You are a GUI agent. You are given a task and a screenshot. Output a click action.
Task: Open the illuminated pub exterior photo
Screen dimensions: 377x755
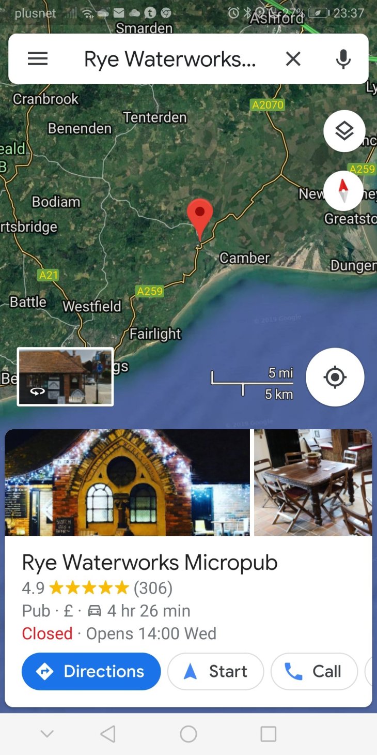click(x=127, y=482)
